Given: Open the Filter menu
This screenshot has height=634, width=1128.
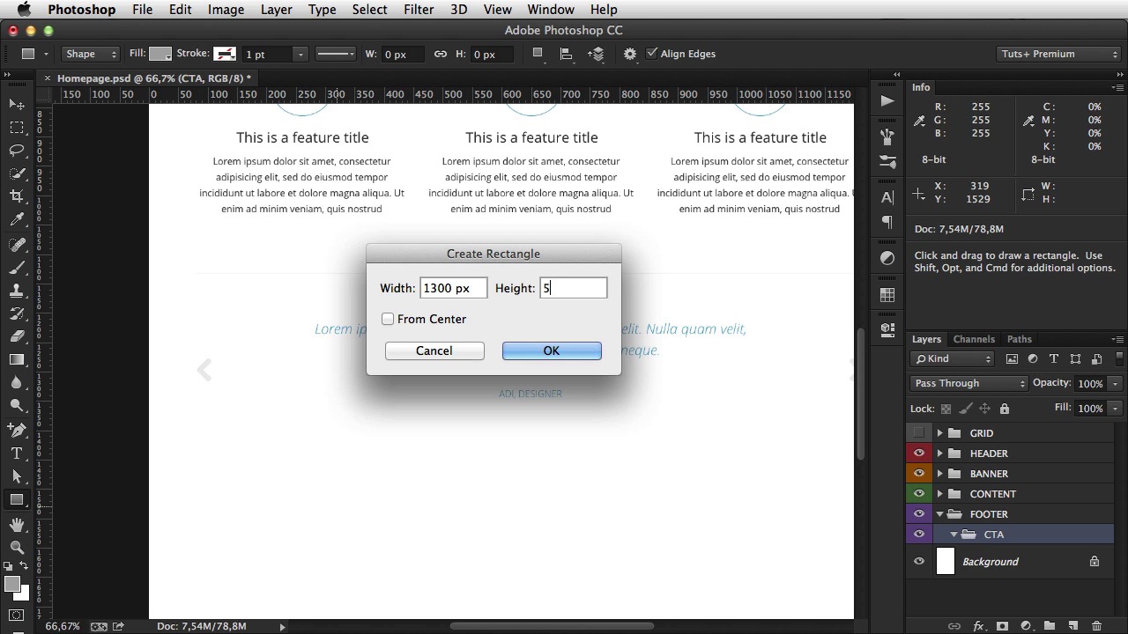Looking at the screenshot, I should [419, 10].
